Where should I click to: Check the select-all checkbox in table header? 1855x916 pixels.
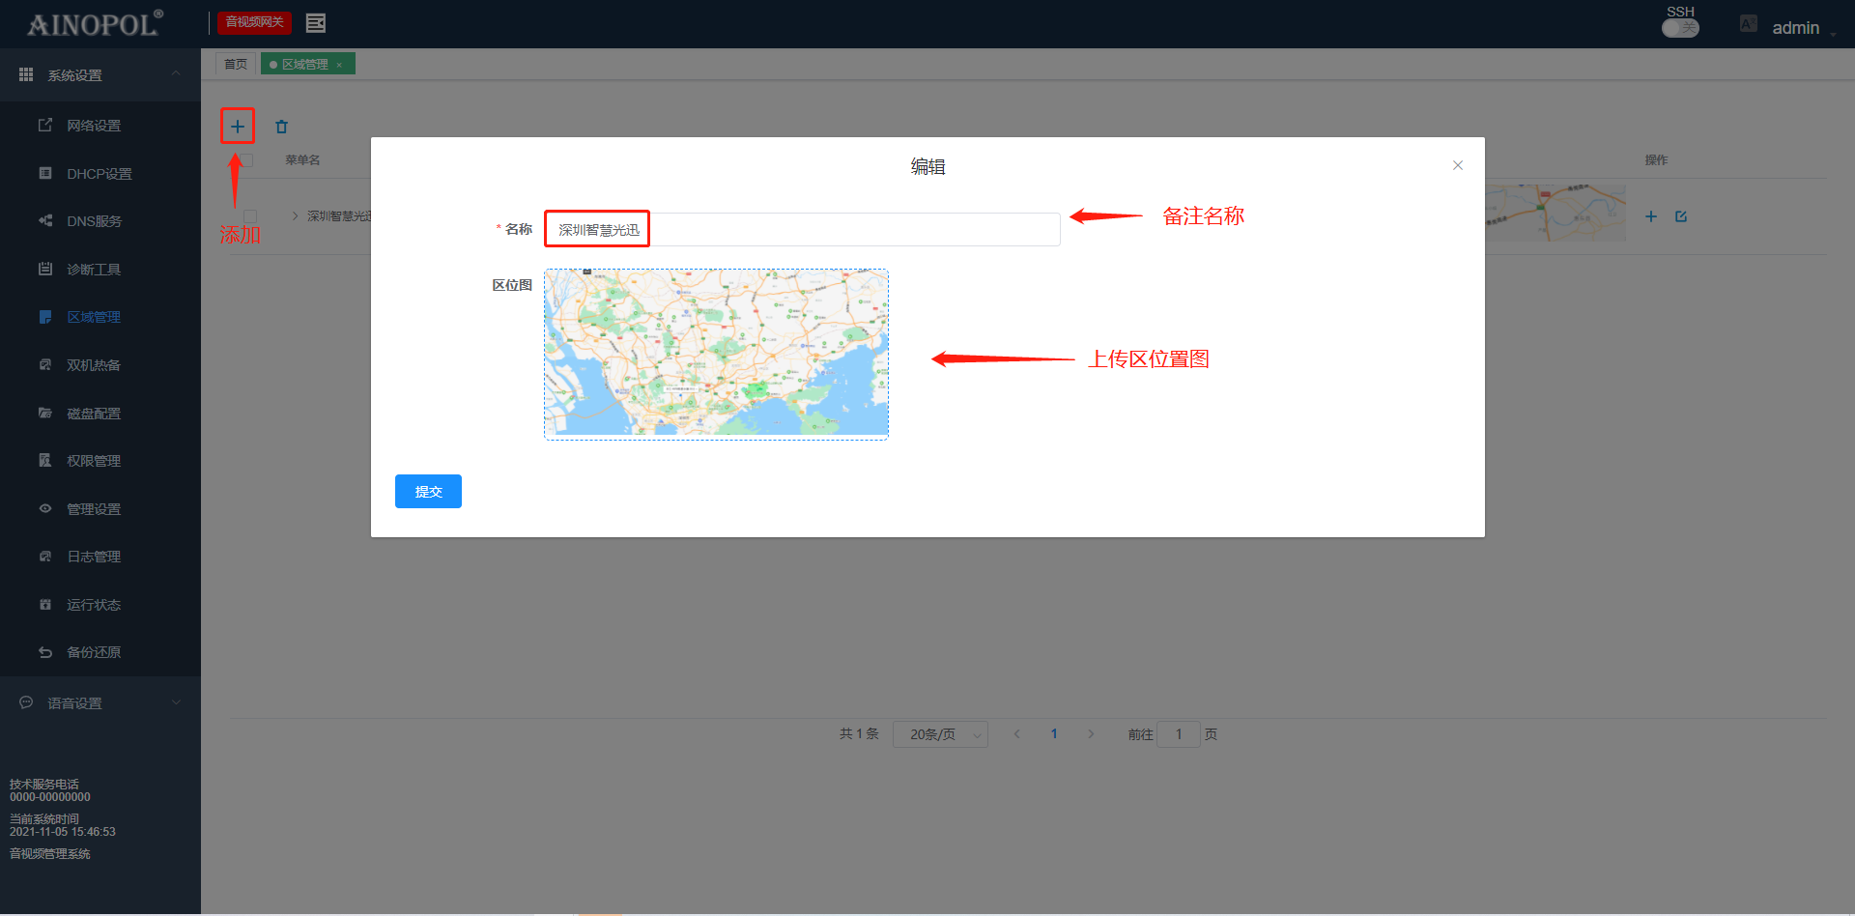[x=247, y=160]
